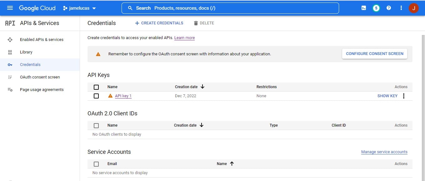
Task: Click the warning triangle next to API key 1
Action: (110, 96)
